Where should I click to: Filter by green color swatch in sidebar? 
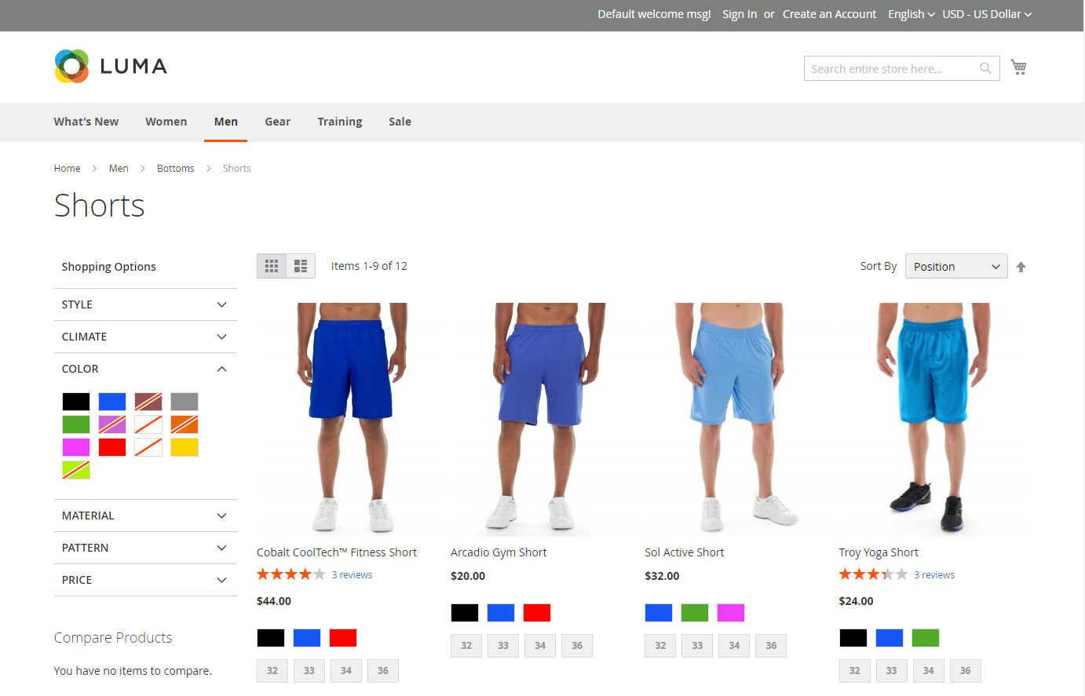click(76, 425)
